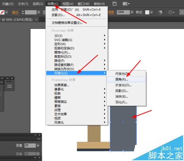The height and width of the screenshot is (161, 184).
Task: Expand the 视频 submenu
Action: 76,118
